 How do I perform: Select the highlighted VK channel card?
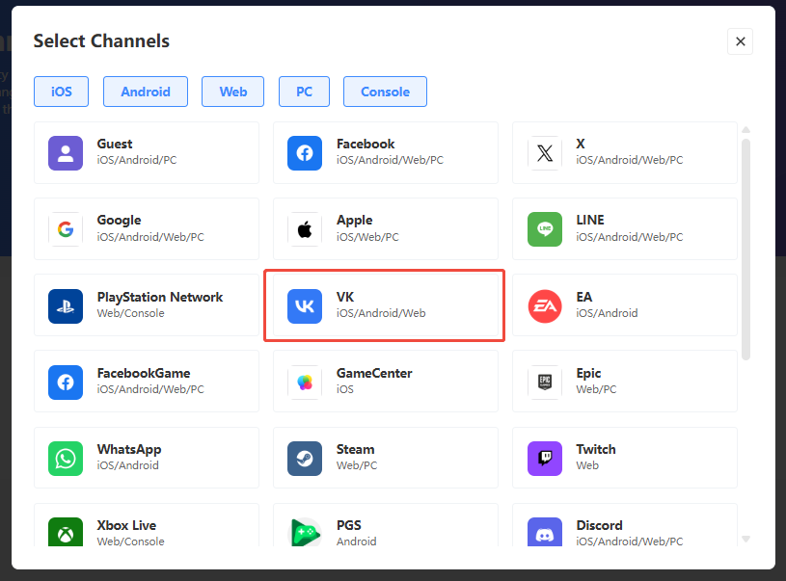pyautogui.click(x=384, y=305)
